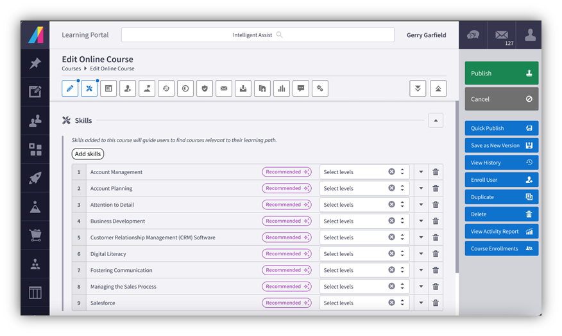Click View History

[x=502, y=163]
